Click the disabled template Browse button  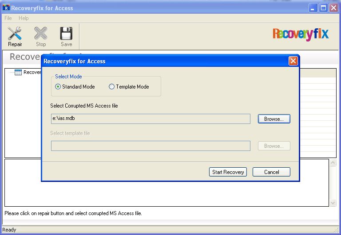coord(274,146)
